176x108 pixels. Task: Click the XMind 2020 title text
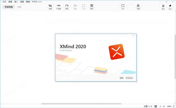pyautogui.click(x=73, y=46)
